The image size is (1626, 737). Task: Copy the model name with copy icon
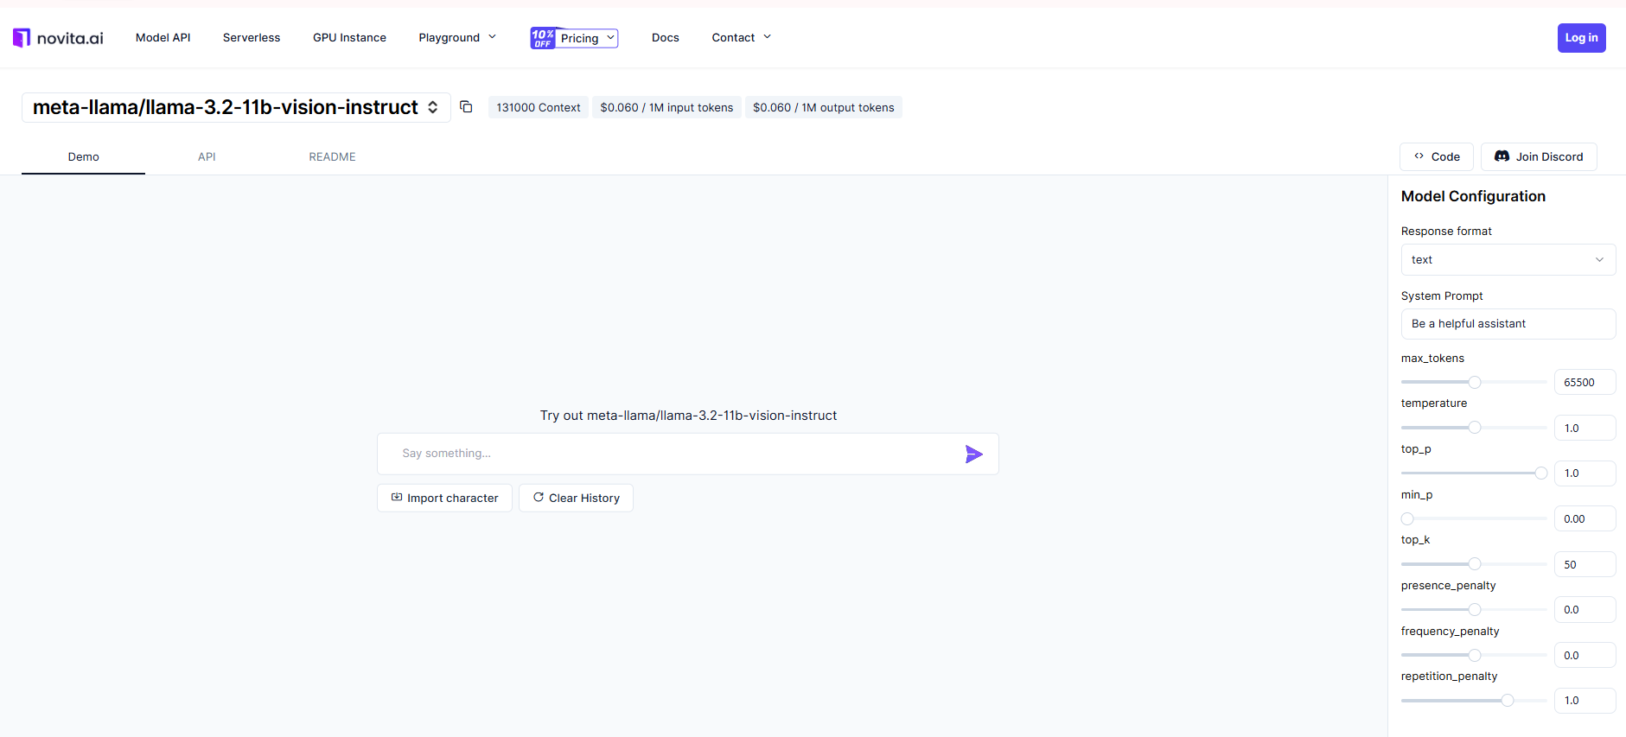click(466, 107)
